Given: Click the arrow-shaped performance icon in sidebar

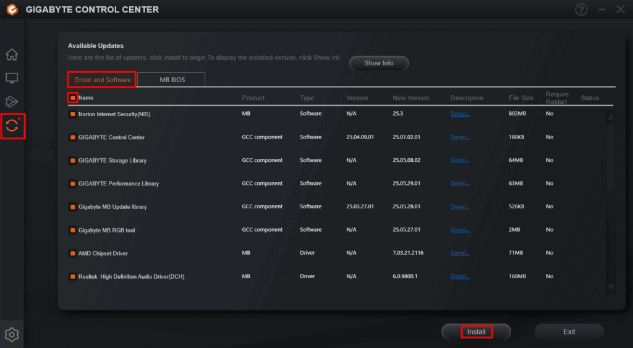Looking at the screenshot, I should point(12,102).
